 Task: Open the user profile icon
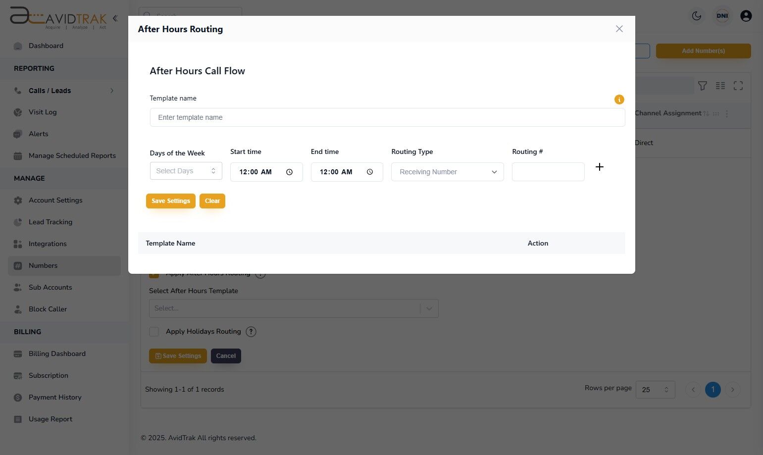[746, 16]
